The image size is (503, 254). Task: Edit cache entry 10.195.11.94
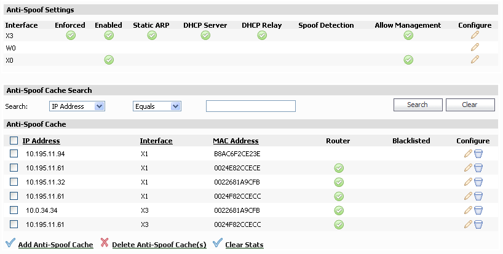pos(468,154)
